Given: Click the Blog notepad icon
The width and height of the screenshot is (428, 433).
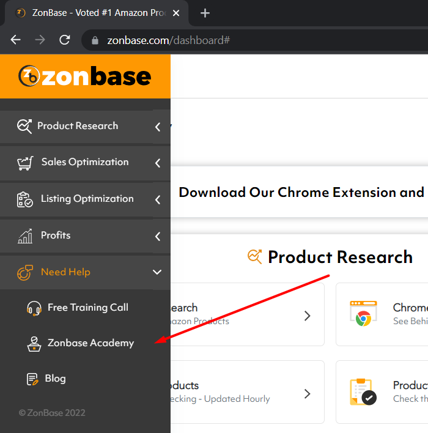Looking at the screenshot, I should coord(32,379).
